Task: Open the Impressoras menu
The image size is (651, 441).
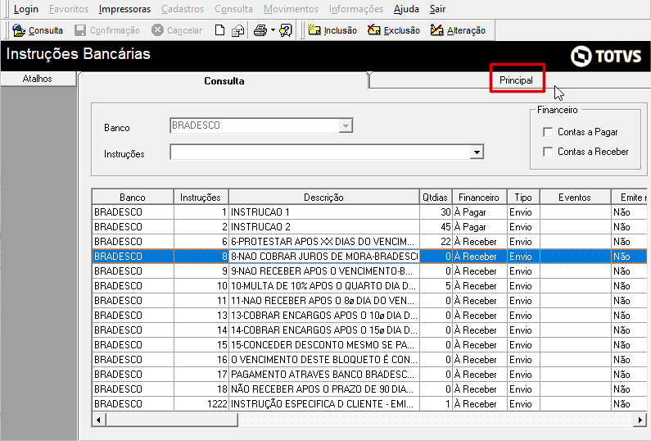Action: click(124, 9)
